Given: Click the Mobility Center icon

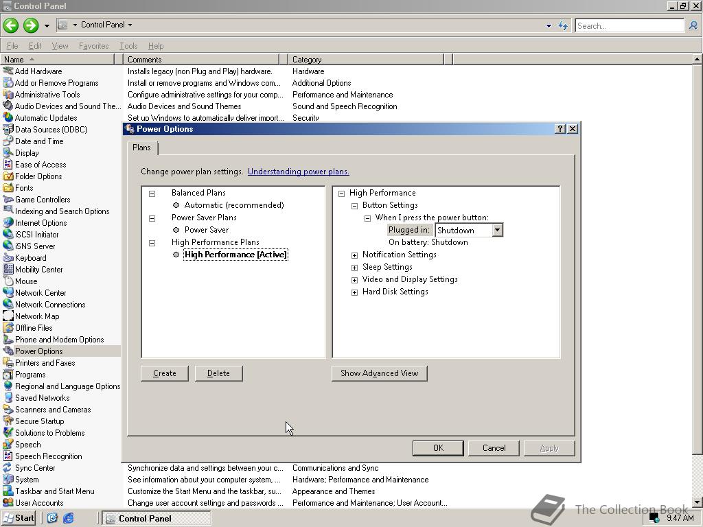Looking at the screenshot, I should tap(8, 269).
